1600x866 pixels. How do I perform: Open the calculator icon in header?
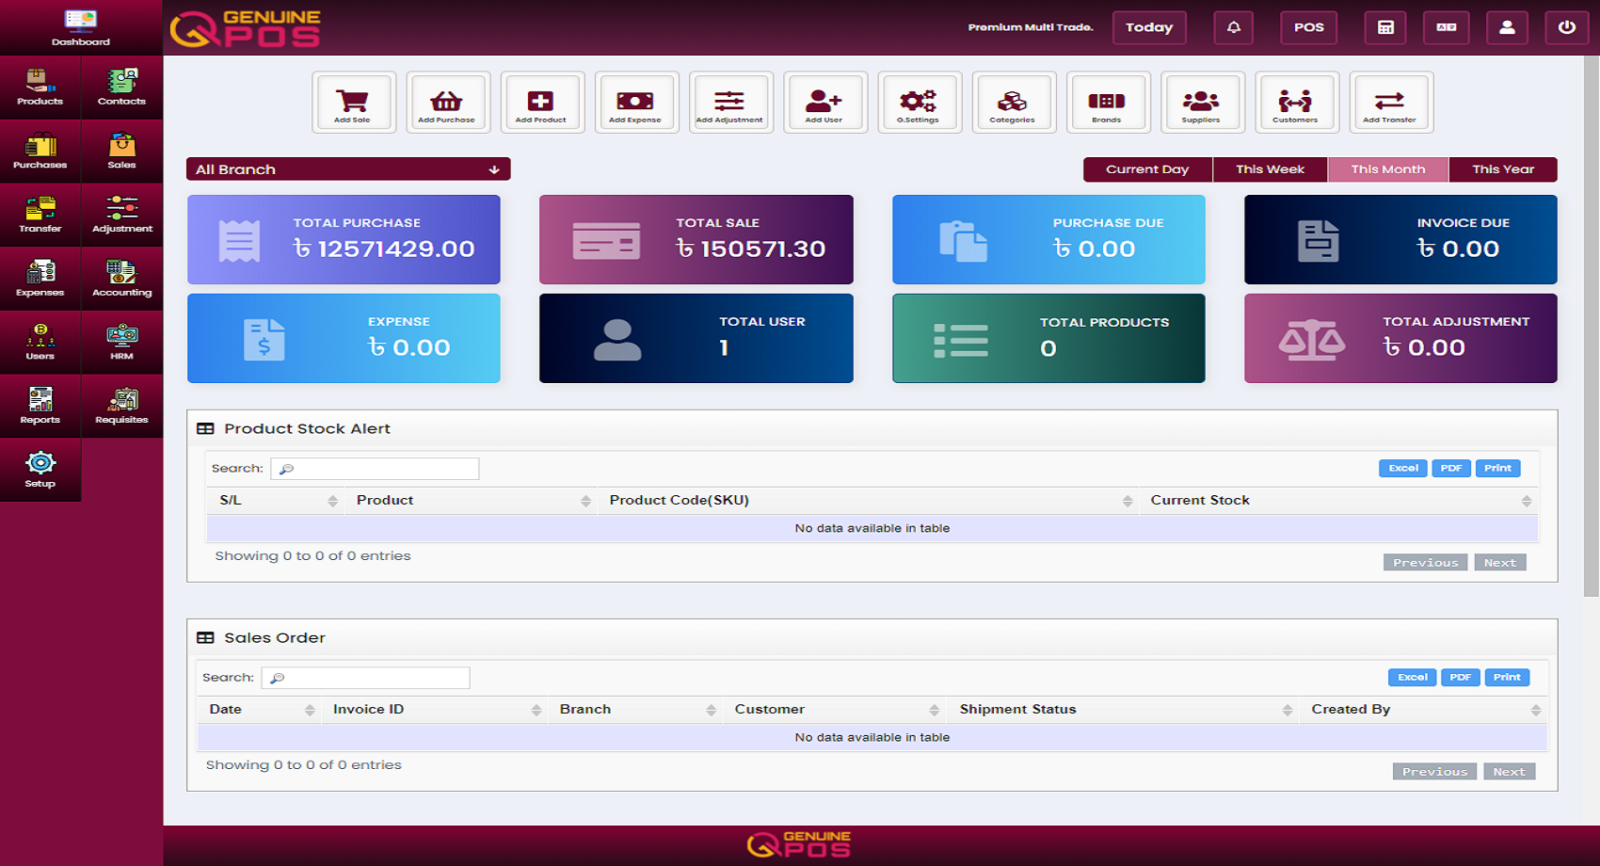tap(1385, 27)
